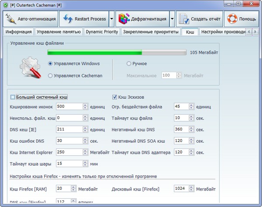Viewport: 262px width, 207px height.
Task: Click the Авто-оптимизация wand icon
Action: (12, 19)
